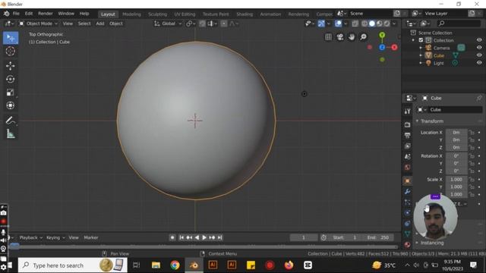Toggle viewport overlays
The height and width of the screenshot is (273, 486).
point(339,24)
